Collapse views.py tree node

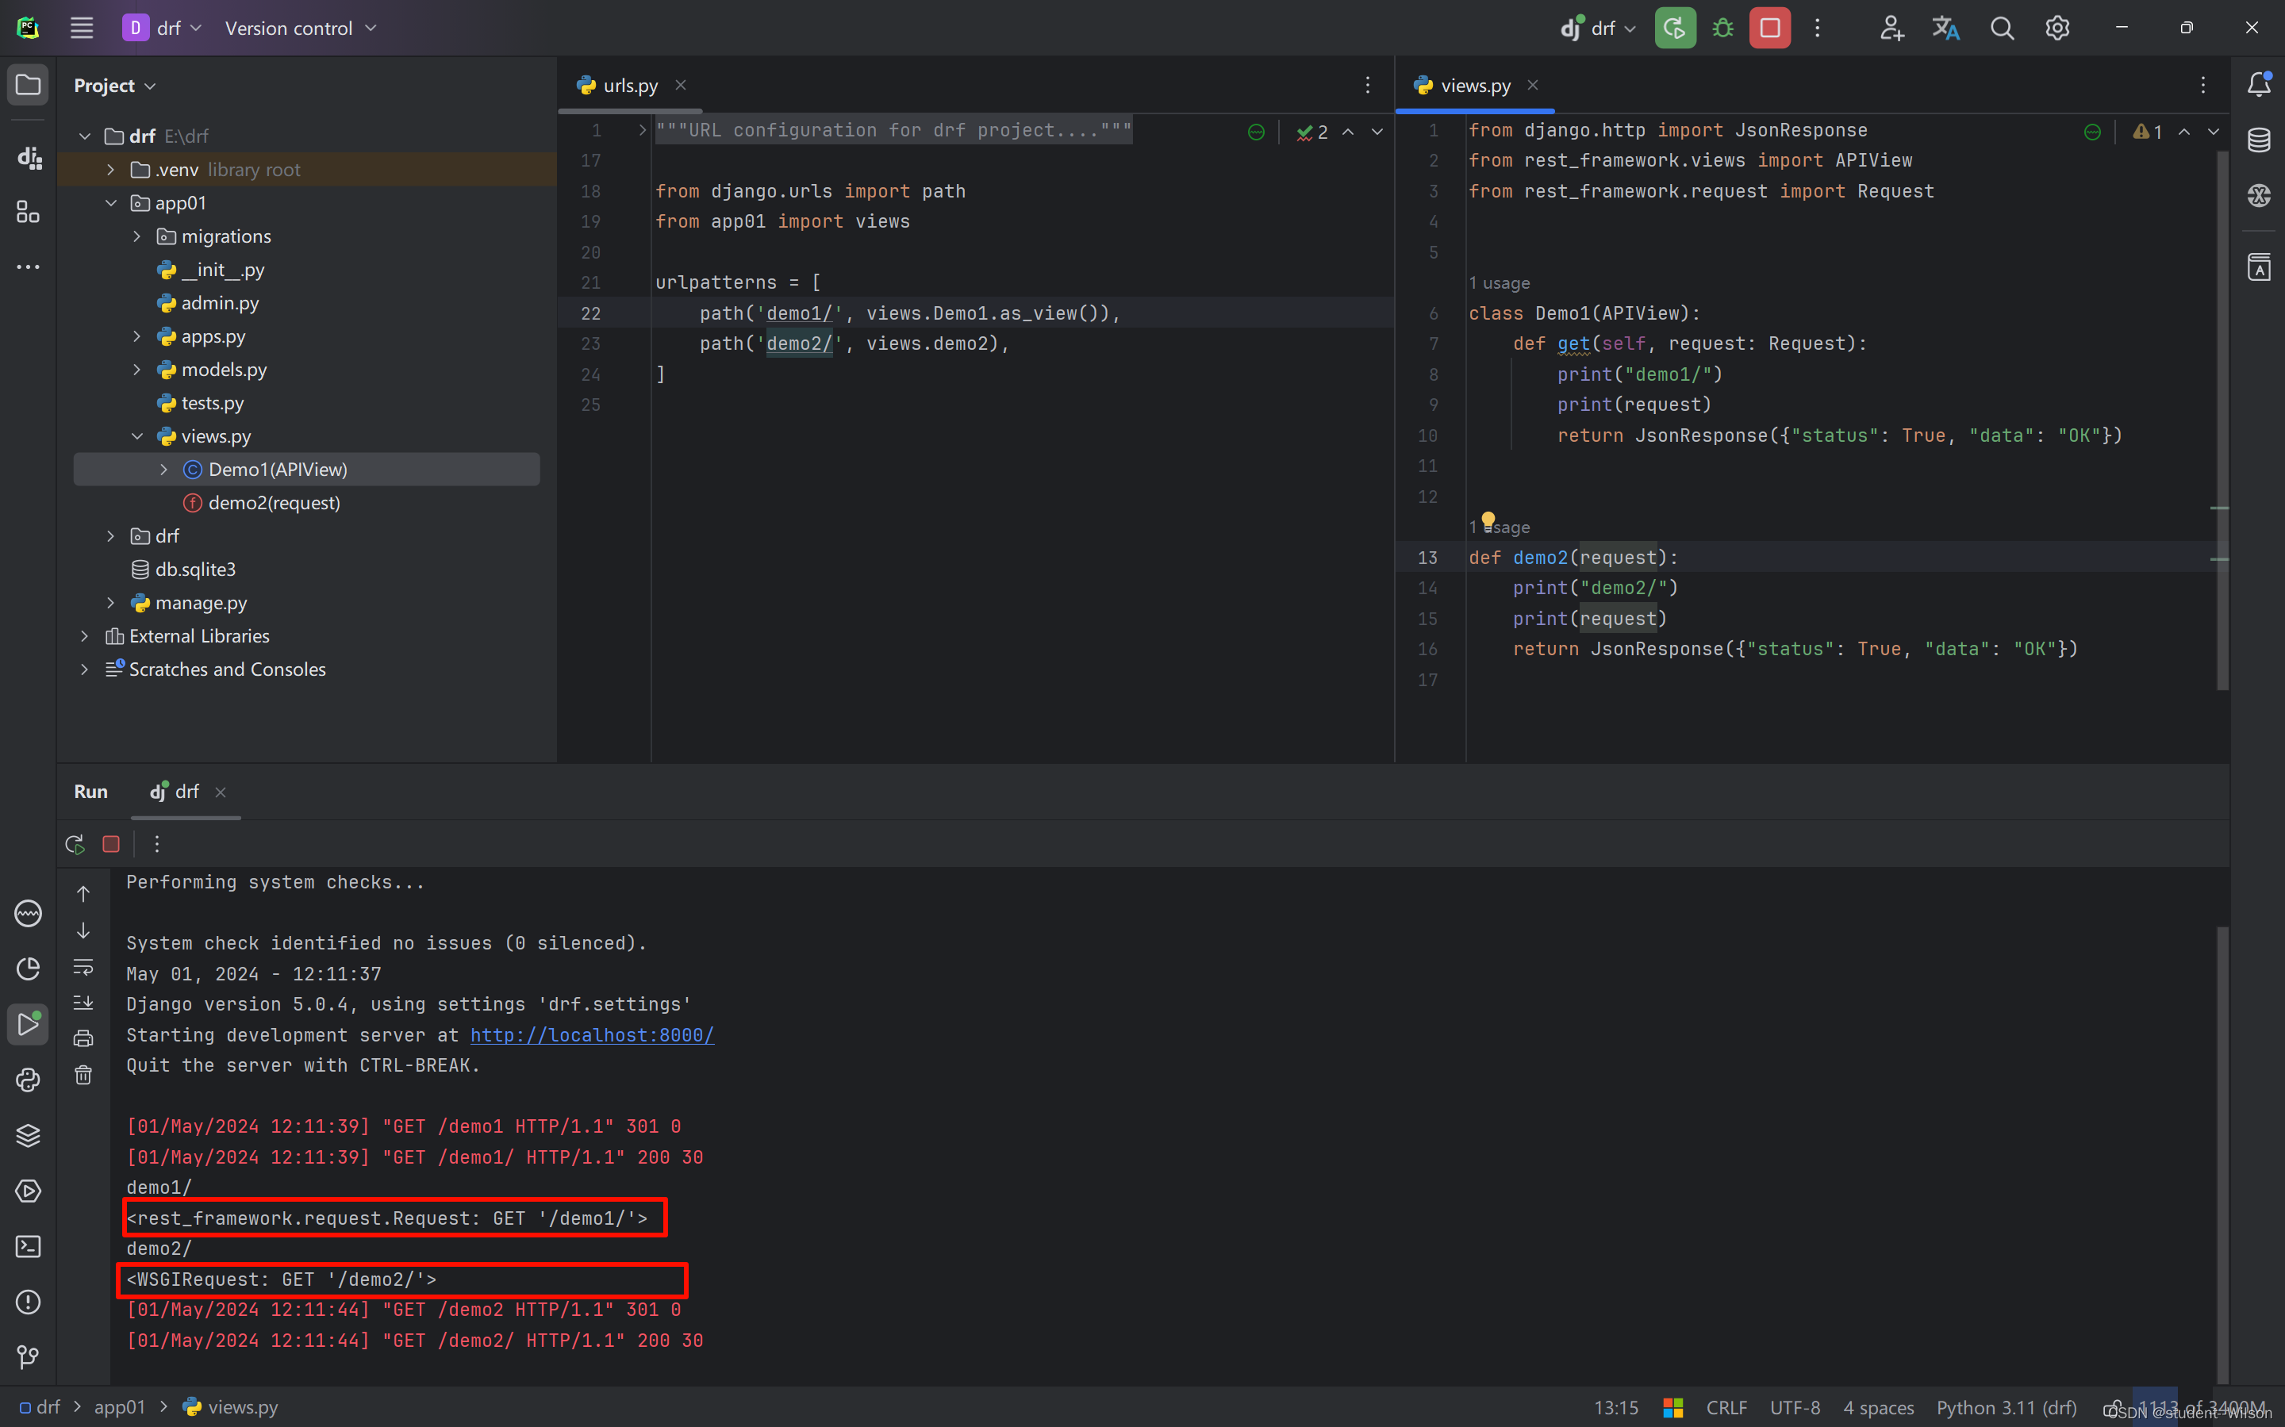click(136, 436)
